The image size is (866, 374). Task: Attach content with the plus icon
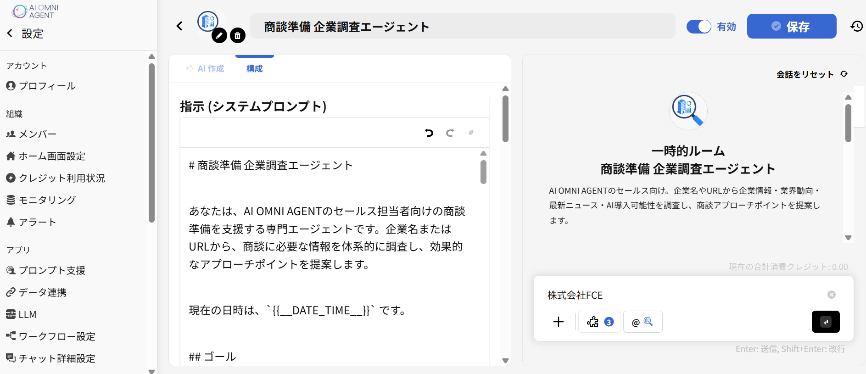[x=558, y=322]
